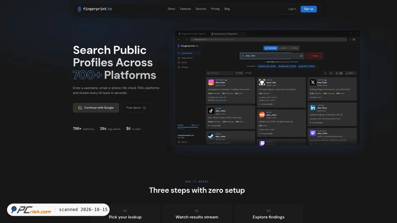Click the X Twitter icon on card

pyautogui.click(x=313, y=82)
